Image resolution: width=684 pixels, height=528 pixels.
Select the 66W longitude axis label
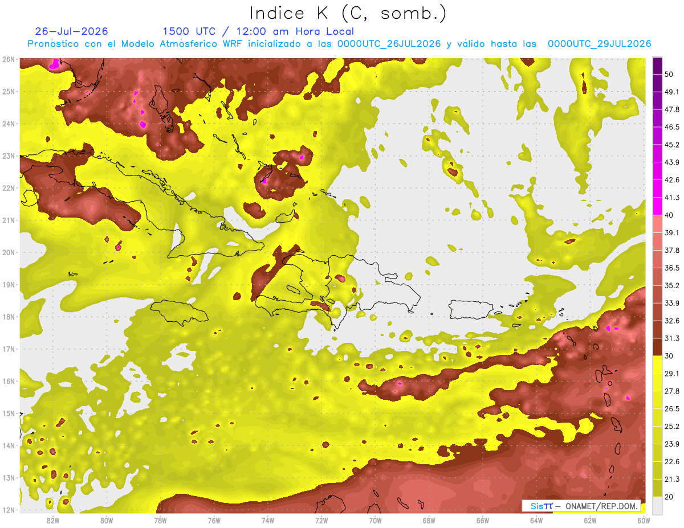tap(483, 520)
